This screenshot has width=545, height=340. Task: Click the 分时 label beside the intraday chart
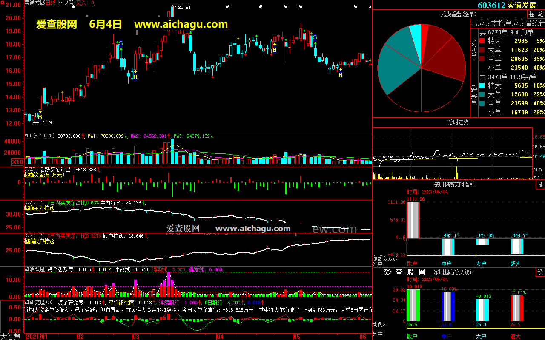tap(538, 177)
